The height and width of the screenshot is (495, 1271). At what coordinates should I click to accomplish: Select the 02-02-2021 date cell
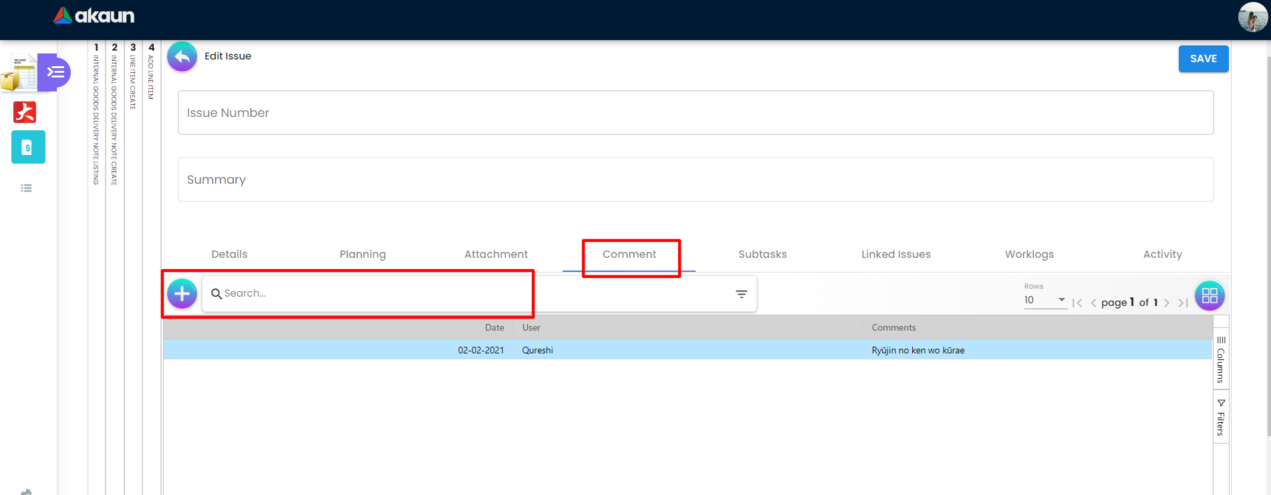tap(481, 350)
